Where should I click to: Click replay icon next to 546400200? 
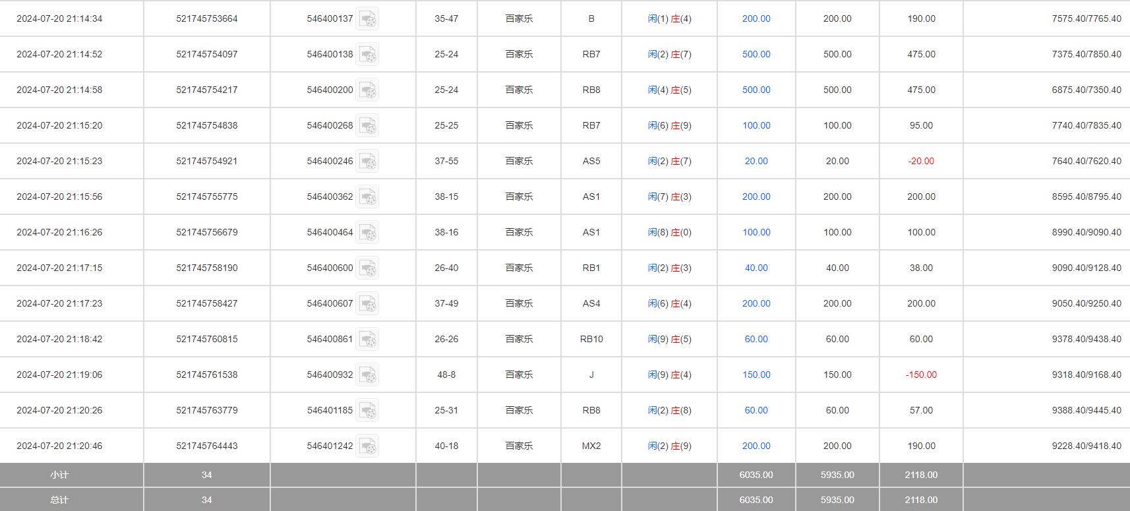tap(367, 90)
